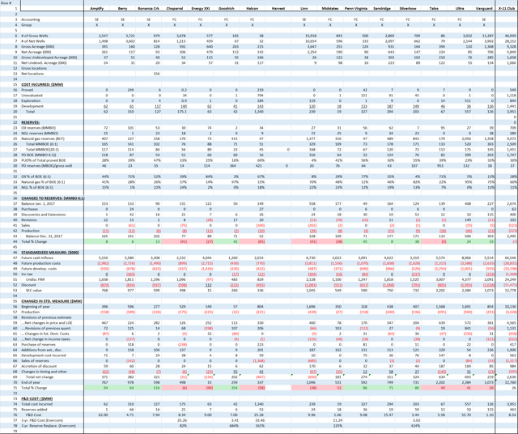This screenshot has width=518, height=434.
Task: Click the 'Net locations' row label
Action: point(32,74)
